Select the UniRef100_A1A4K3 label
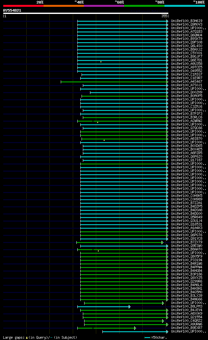Image resolution: width=208 pixels, height=340 pixels. tap(187, 228)
